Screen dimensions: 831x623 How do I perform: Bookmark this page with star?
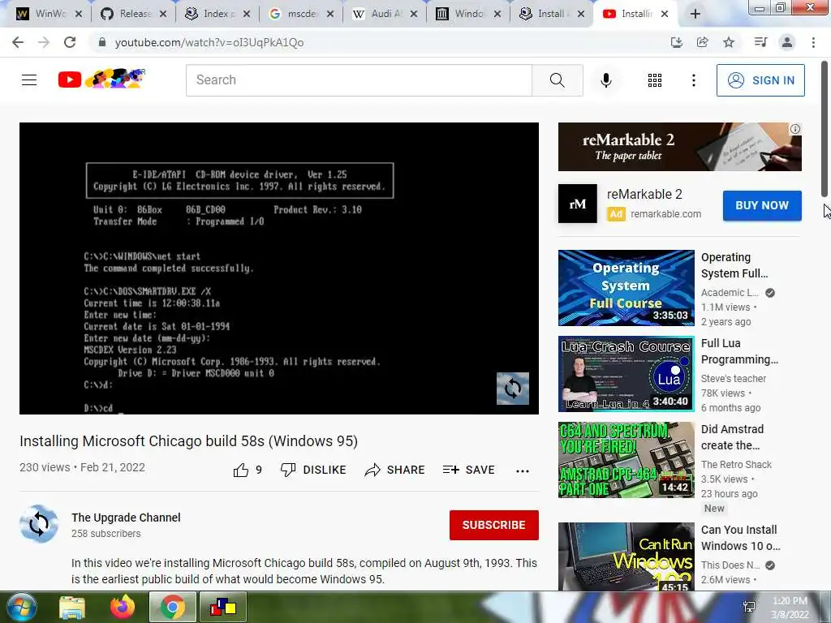729,42
